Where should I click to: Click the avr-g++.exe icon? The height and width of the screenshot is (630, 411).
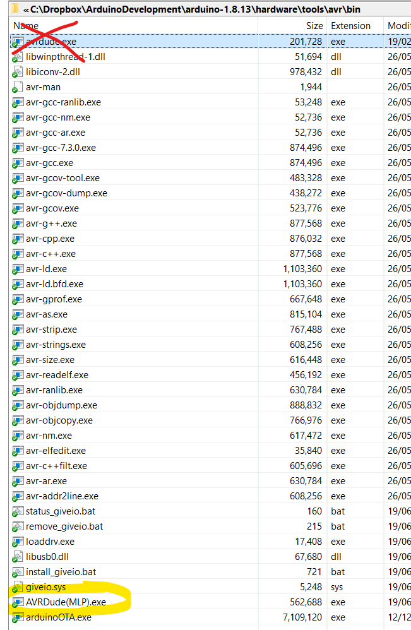click(17, 224)
